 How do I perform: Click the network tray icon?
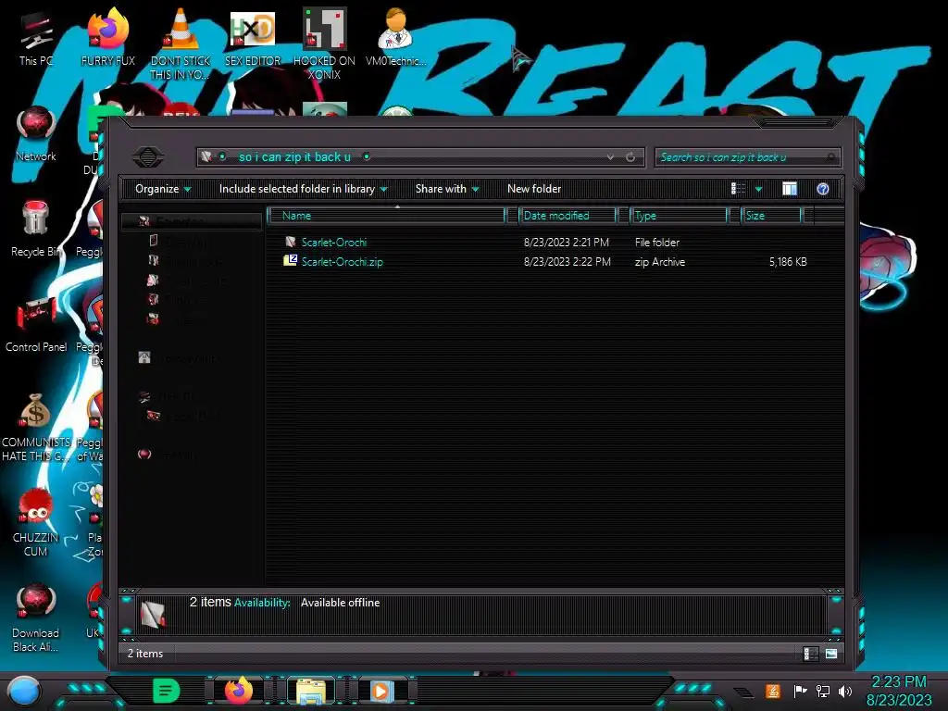coord(822,691)
